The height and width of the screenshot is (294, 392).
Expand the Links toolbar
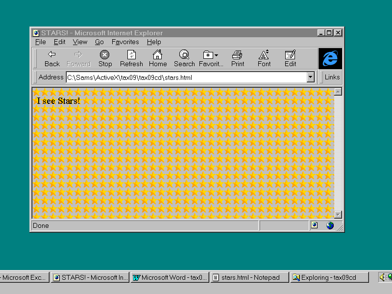point(332,77)
